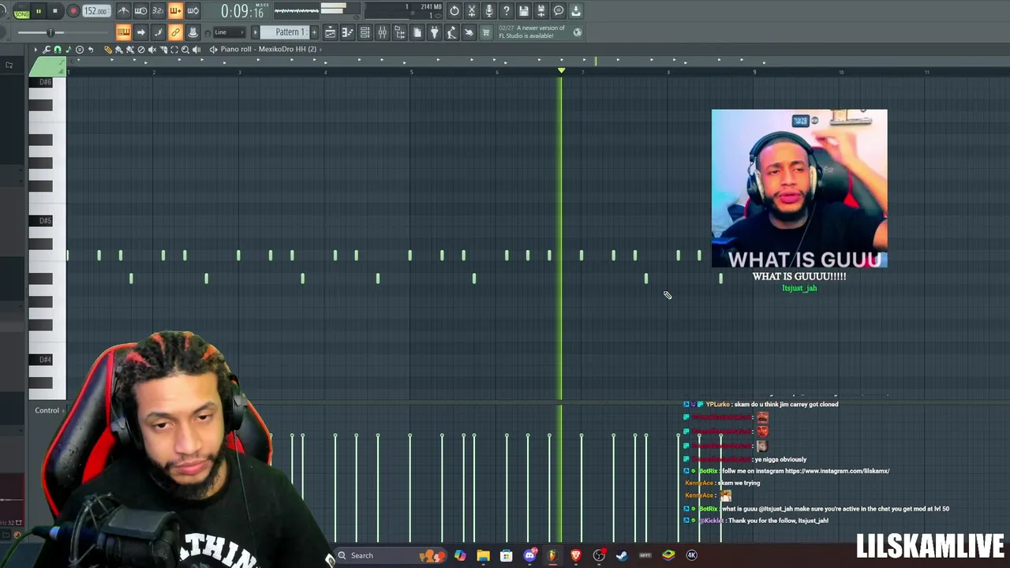1010x568 pixels.
Task: Toggle the note/clip grouping brush button
Action: pyautogui.click(x=158, y=32)
